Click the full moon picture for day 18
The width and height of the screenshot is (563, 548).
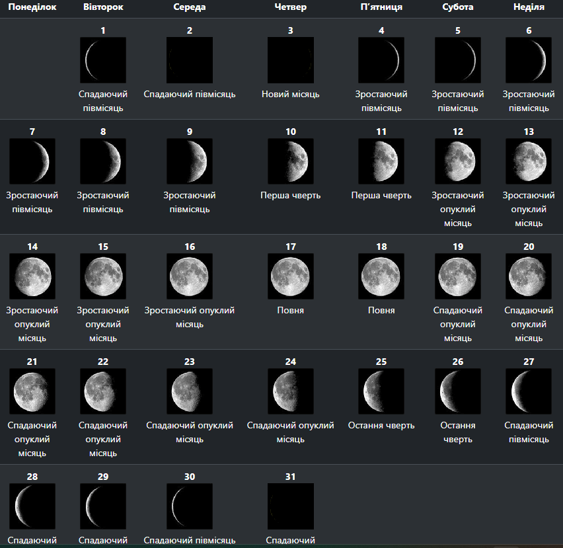pyautogui.click(x=381, y=276)
